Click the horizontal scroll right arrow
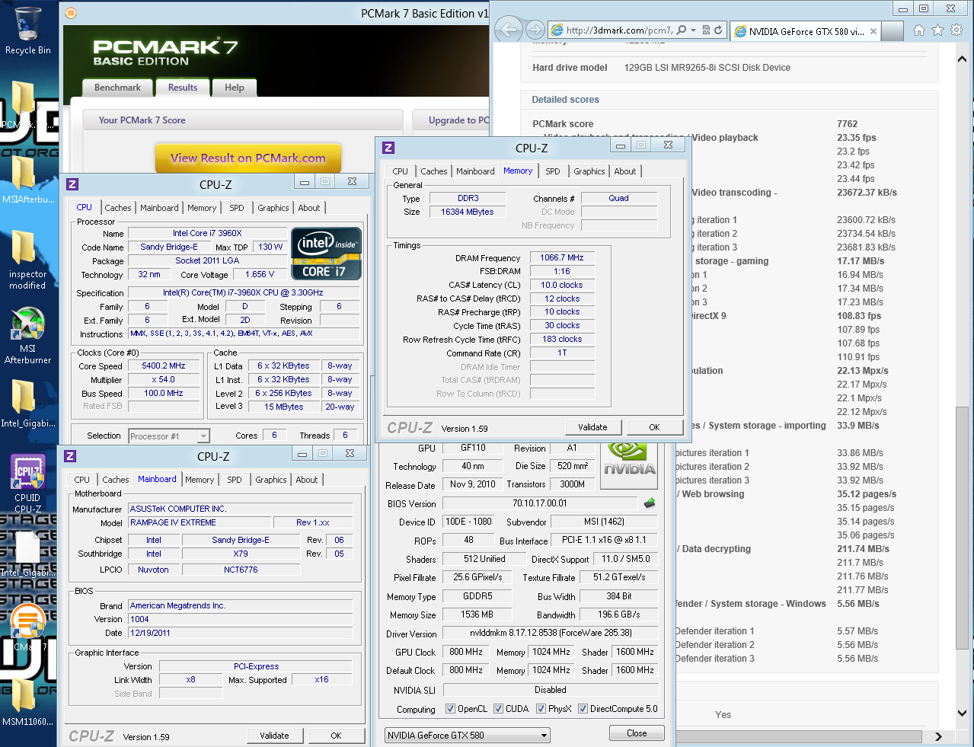974x747 pixels. click(938, 736)
